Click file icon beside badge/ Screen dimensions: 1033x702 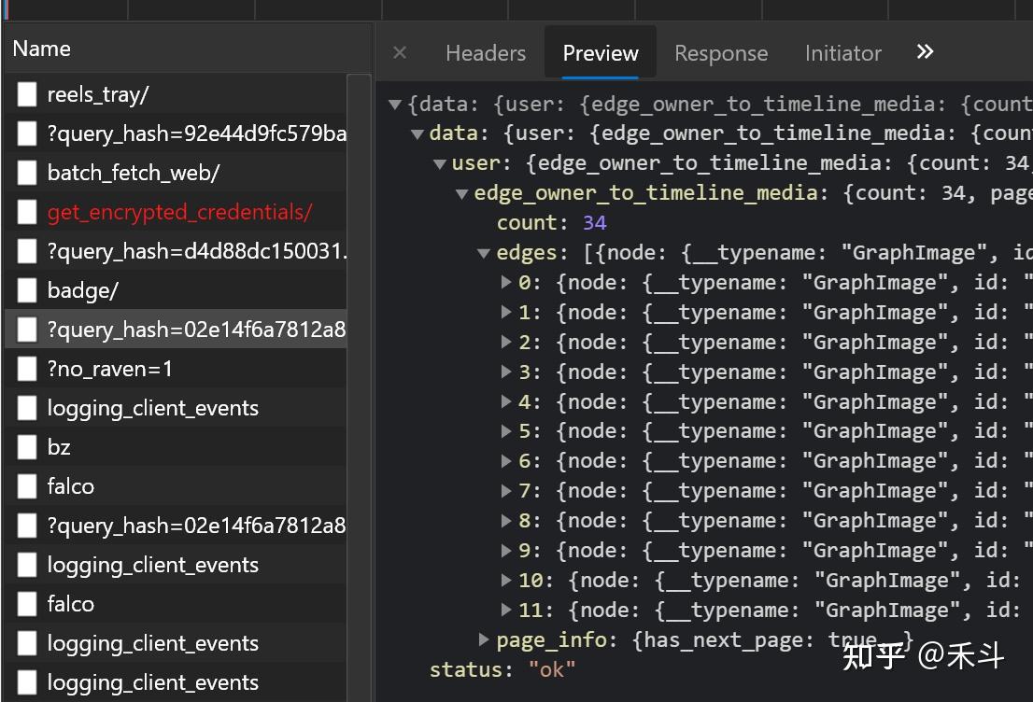[x=27, y=289]
